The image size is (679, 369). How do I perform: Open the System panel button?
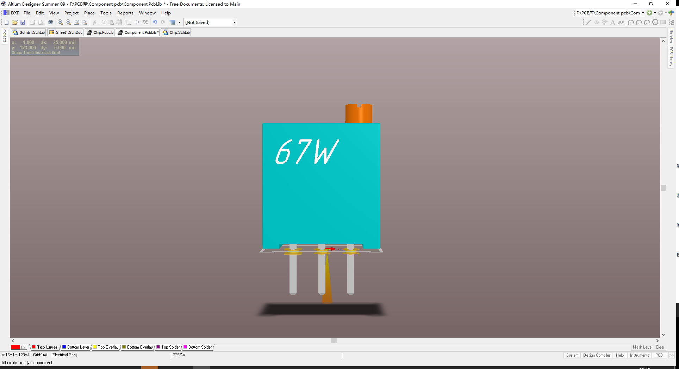click(x=572, y=355)
